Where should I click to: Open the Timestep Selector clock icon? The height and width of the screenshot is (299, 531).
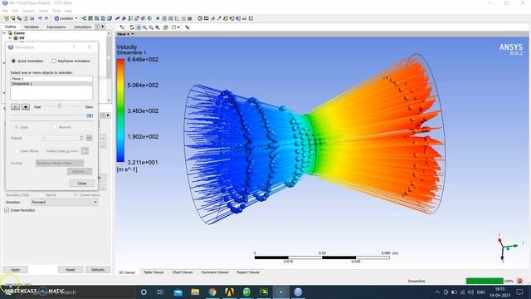point(200,18)
